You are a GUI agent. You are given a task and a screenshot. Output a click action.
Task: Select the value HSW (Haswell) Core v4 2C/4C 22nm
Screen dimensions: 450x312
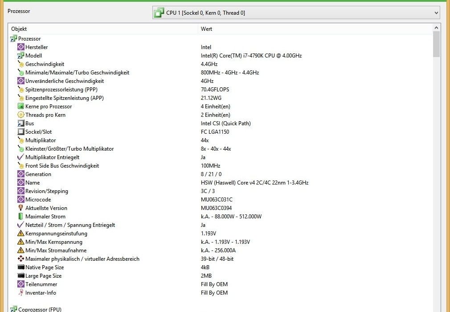(244, 182)
